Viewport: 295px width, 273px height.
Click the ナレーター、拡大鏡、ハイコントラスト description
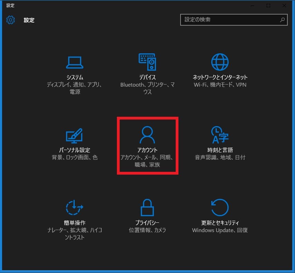[75, 234]
